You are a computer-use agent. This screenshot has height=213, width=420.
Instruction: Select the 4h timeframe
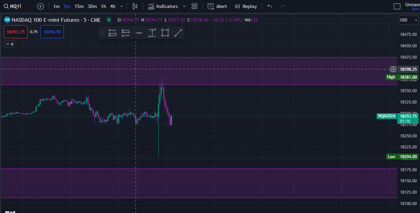(113, 6)
